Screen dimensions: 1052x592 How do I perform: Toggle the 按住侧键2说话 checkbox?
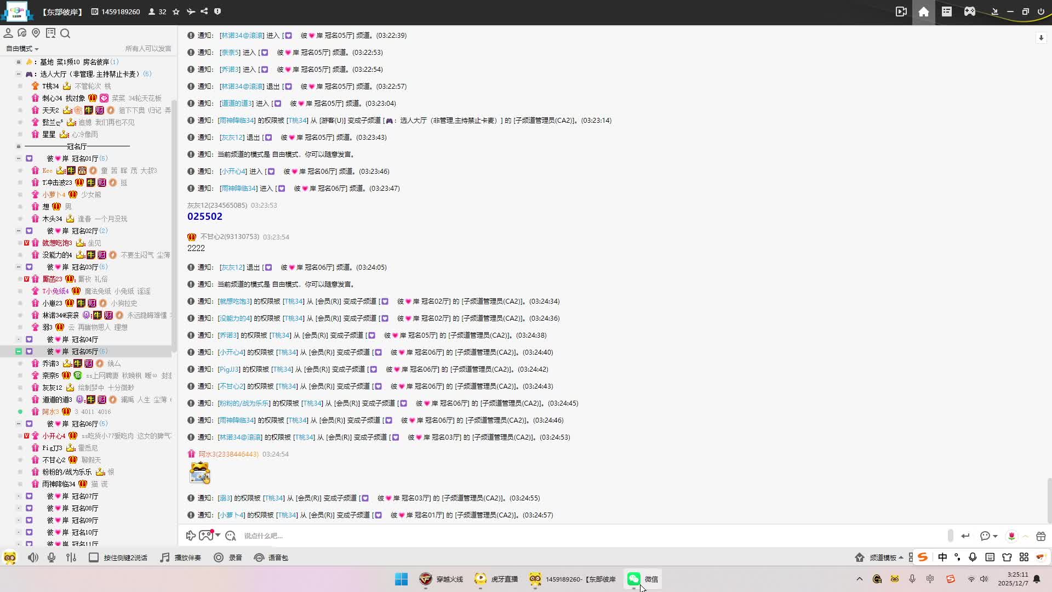click(94, 557)
